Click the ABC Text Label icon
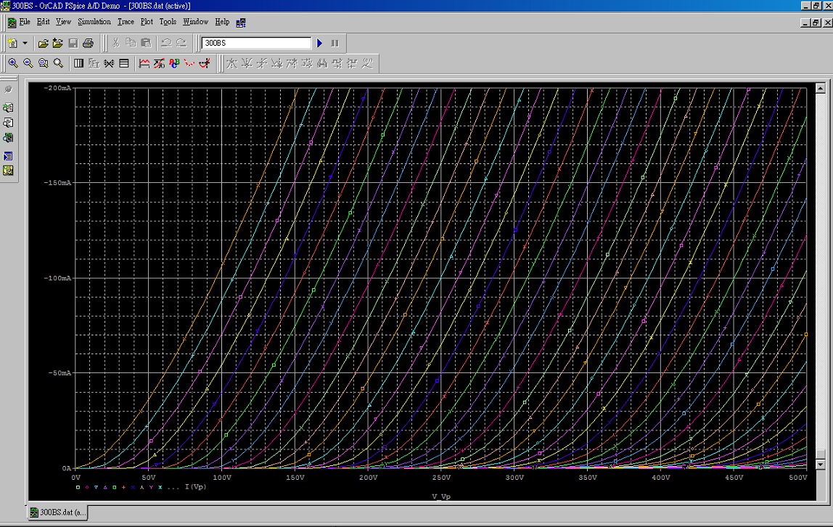 coord(174,63)
